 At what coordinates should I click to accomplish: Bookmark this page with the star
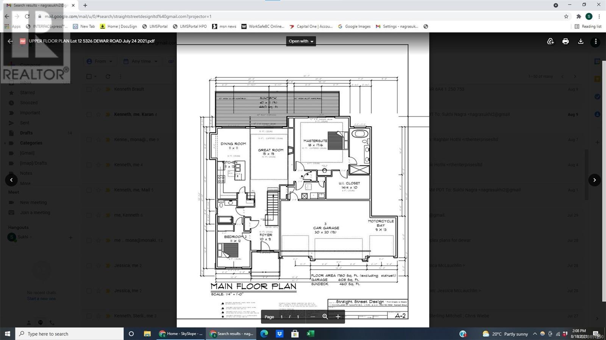point(566,16)
